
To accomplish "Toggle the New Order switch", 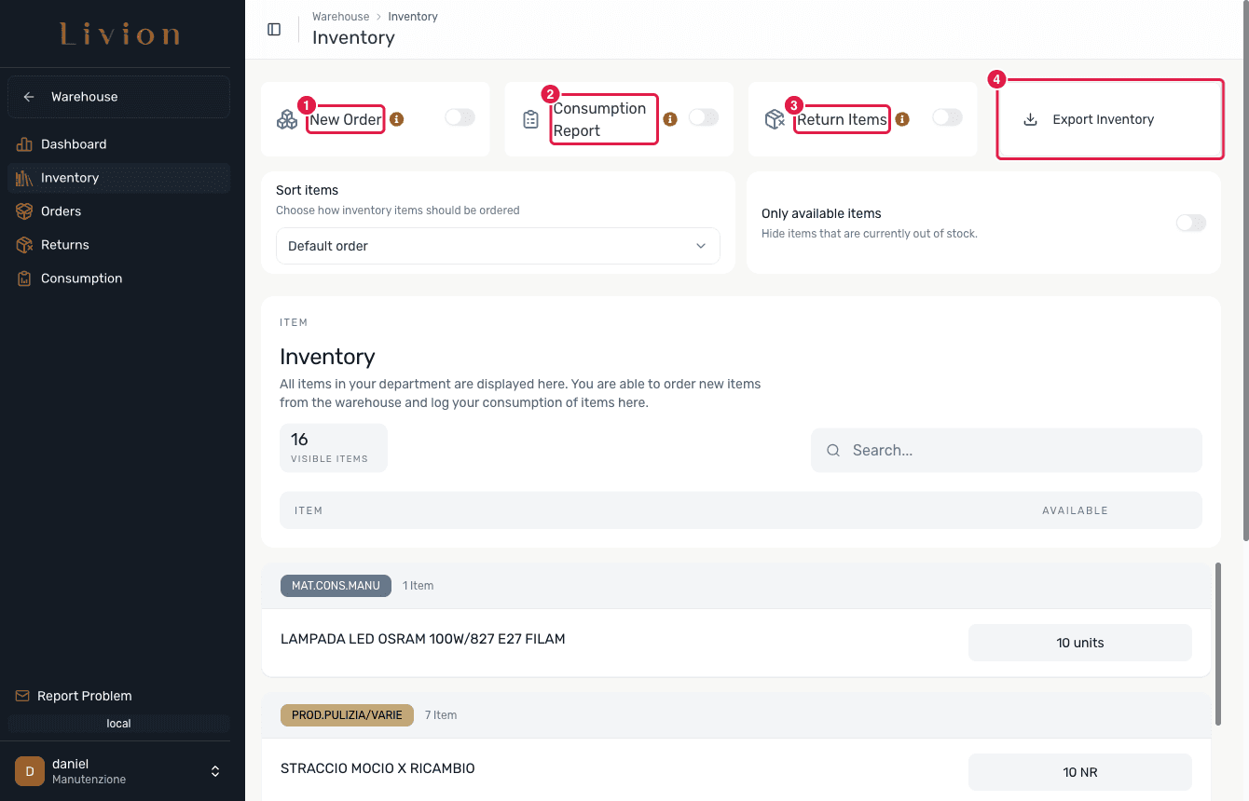I will tap(460, 117).
